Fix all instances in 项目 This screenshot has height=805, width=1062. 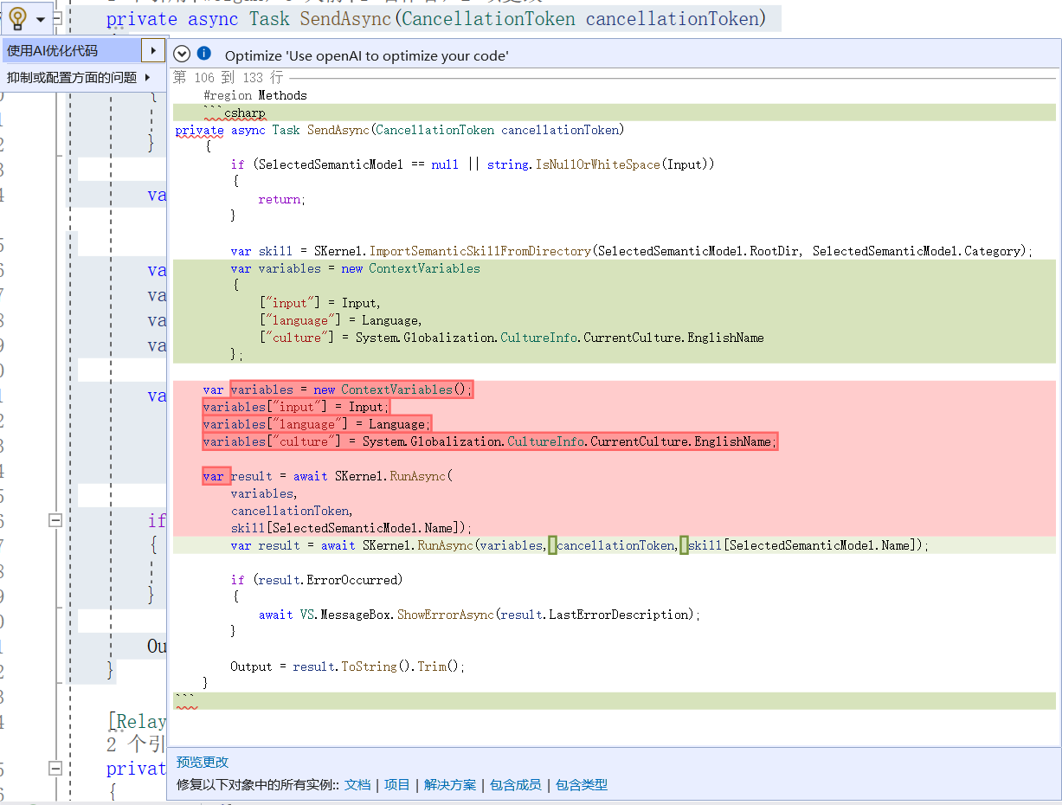pos(397,785)
